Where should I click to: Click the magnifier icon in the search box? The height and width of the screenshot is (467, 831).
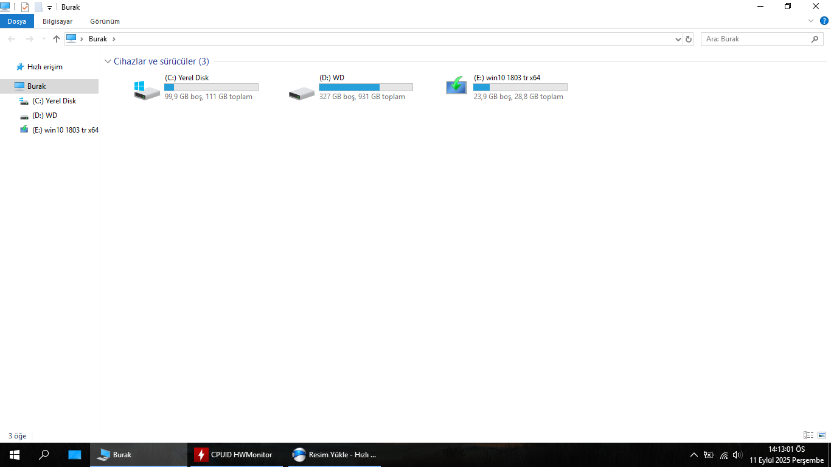pyautogui.click(x=815, y=39)
